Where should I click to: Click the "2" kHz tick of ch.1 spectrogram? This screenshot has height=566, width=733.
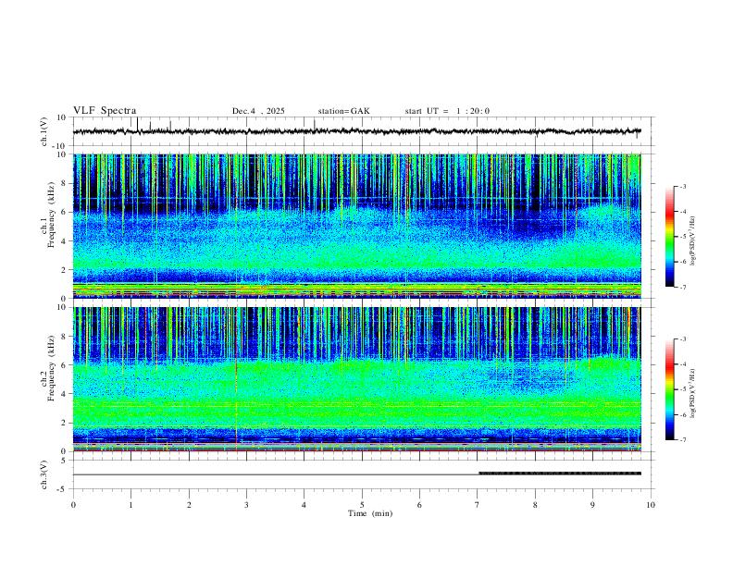click(x=65, y=269)
